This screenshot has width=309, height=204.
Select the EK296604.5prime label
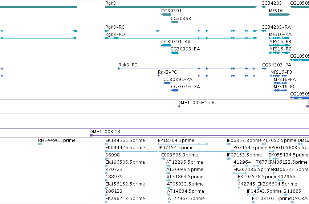pyautogui.click(x=277, y=184)
